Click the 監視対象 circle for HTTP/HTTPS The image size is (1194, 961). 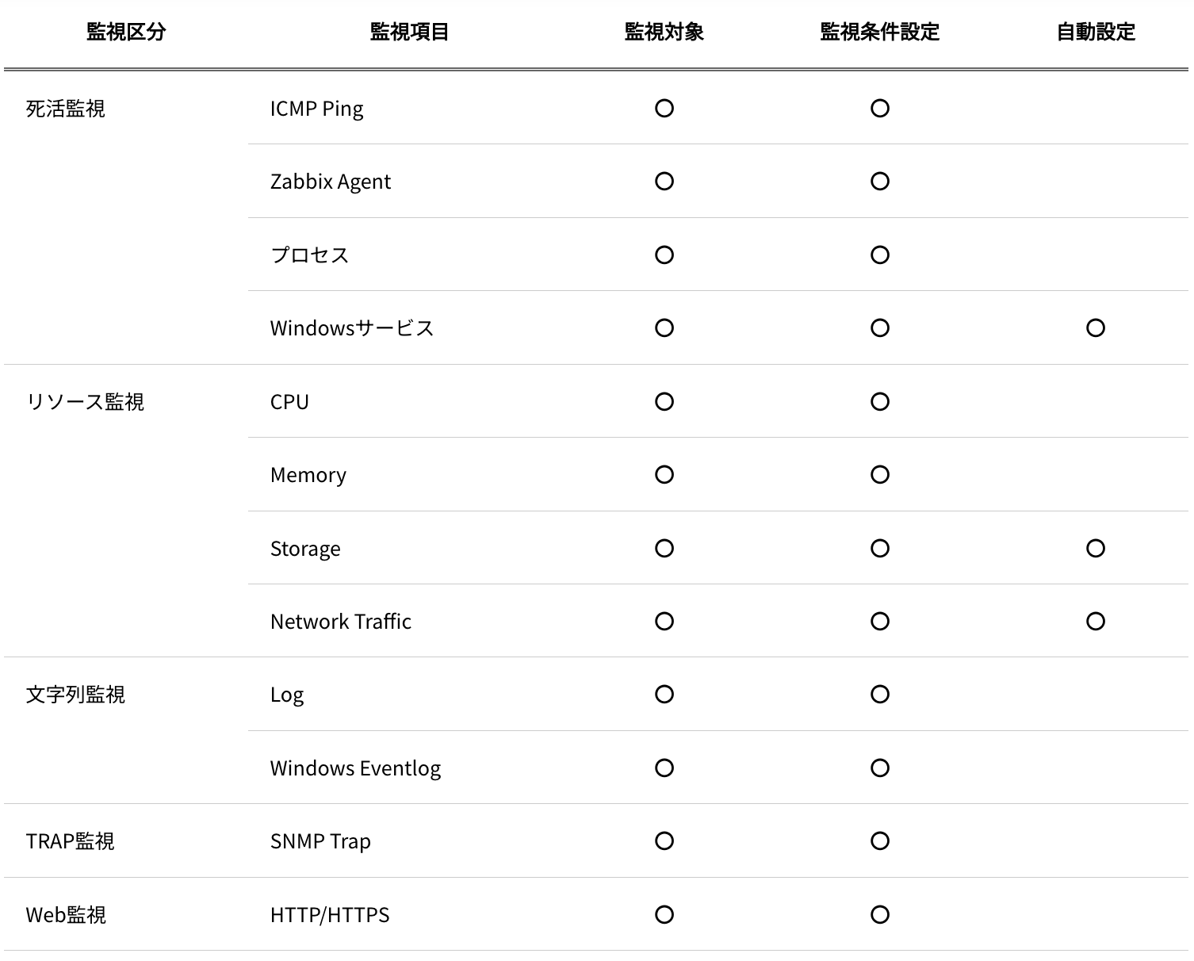click(x=664, y=915)
